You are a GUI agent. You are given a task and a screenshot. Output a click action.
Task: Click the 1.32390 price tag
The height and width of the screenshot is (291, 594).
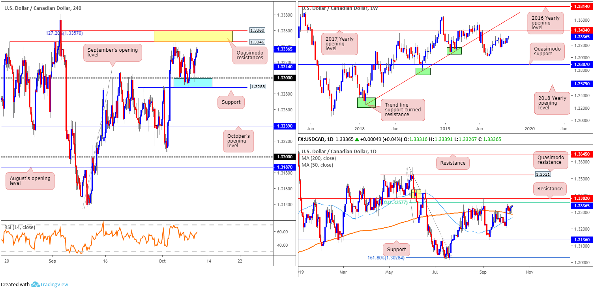[x=285, y=126]
